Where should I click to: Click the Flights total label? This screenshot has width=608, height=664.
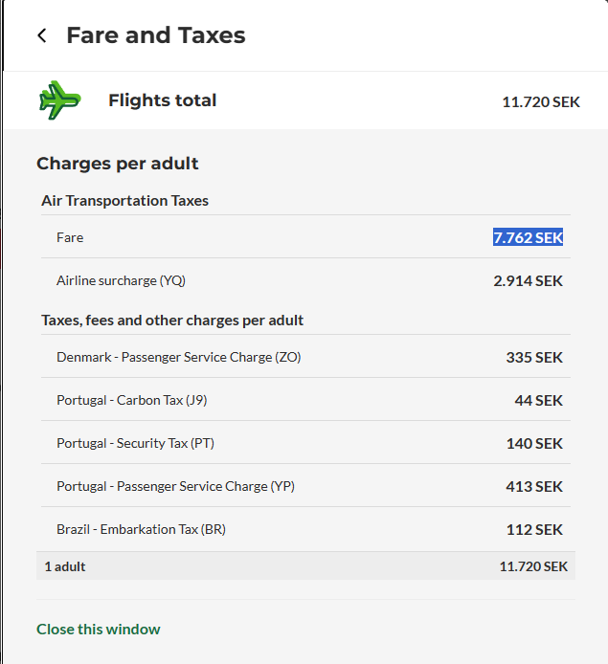point(162,100)
